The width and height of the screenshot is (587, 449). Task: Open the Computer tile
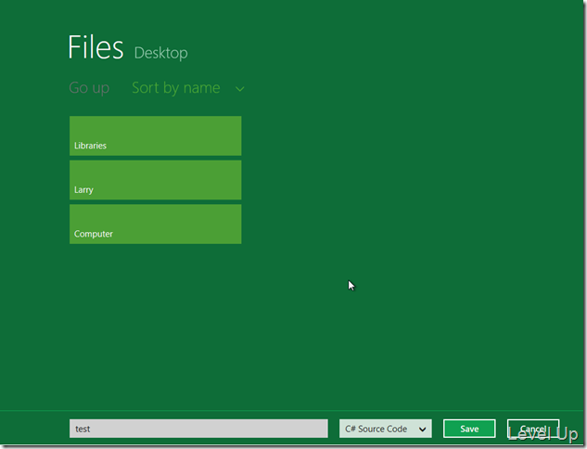[x=156, y=224]
